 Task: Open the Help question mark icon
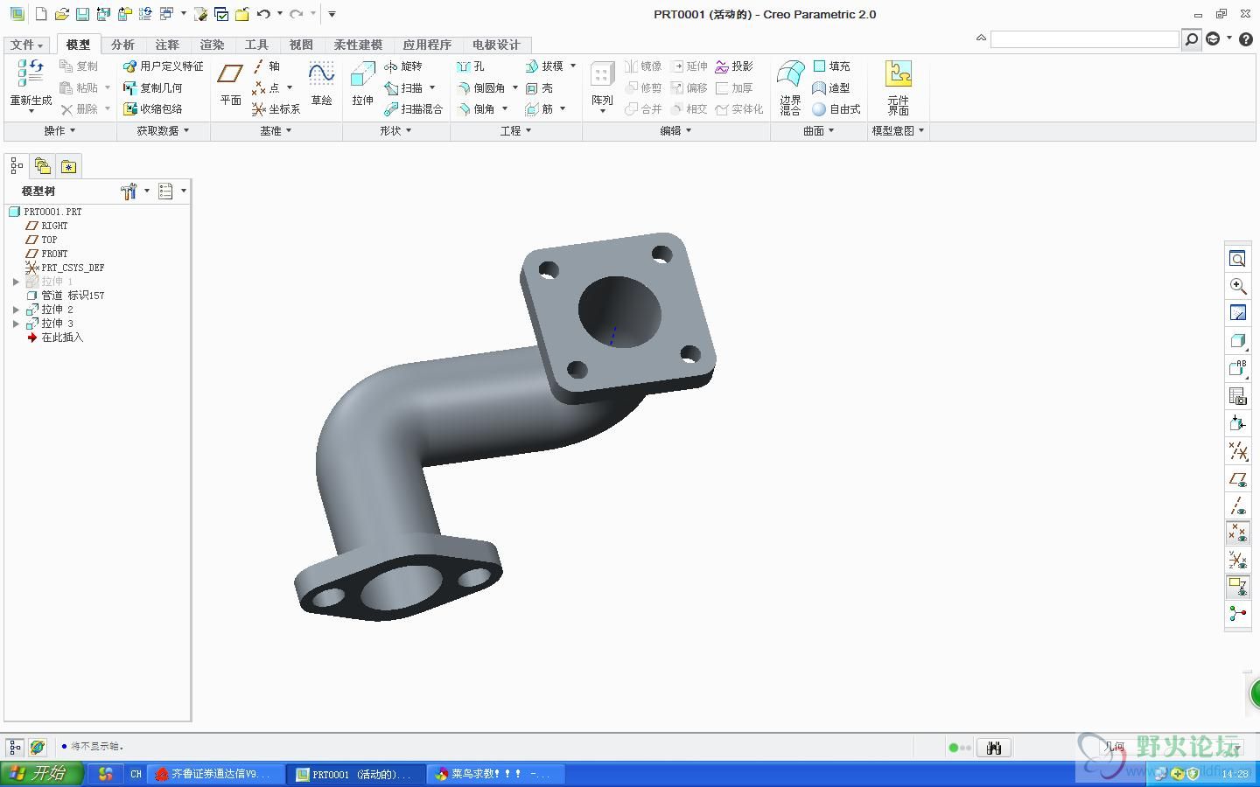[1246, 38]
